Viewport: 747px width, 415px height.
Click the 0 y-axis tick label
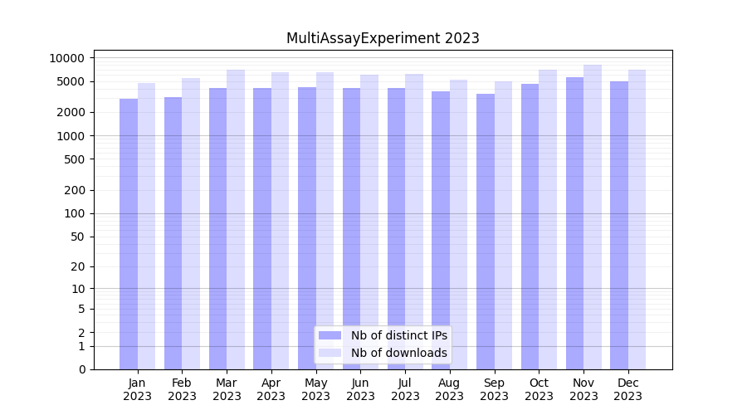click(x=81, y=369)
